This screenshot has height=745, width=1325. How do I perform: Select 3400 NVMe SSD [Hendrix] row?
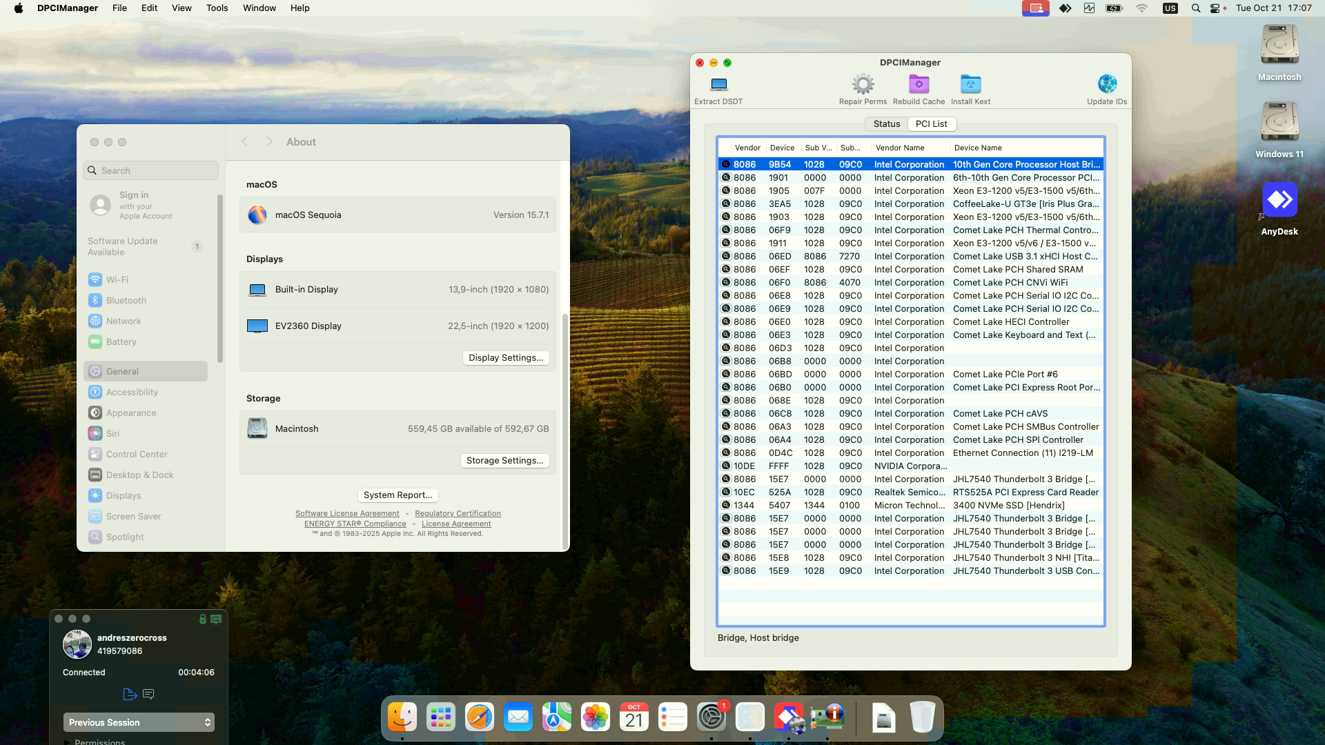(x=910, y=505)
